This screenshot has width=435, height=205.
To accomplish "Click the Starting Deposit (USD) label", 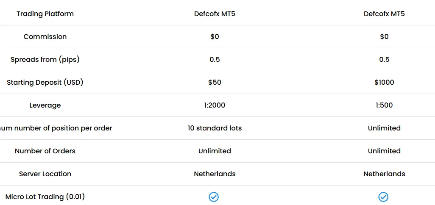I will (x=45, y=83).
